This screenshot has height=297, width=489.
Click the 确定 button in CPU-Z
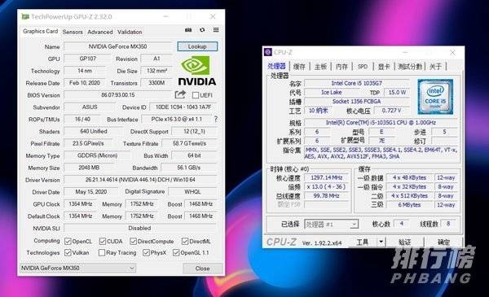point(443,242)
